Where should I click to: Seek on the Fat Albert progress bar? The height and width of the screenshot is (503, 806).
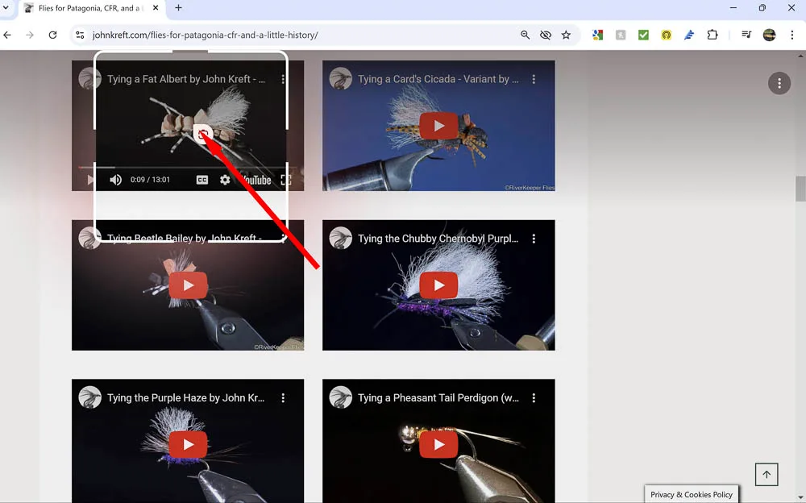pos(188,167)
